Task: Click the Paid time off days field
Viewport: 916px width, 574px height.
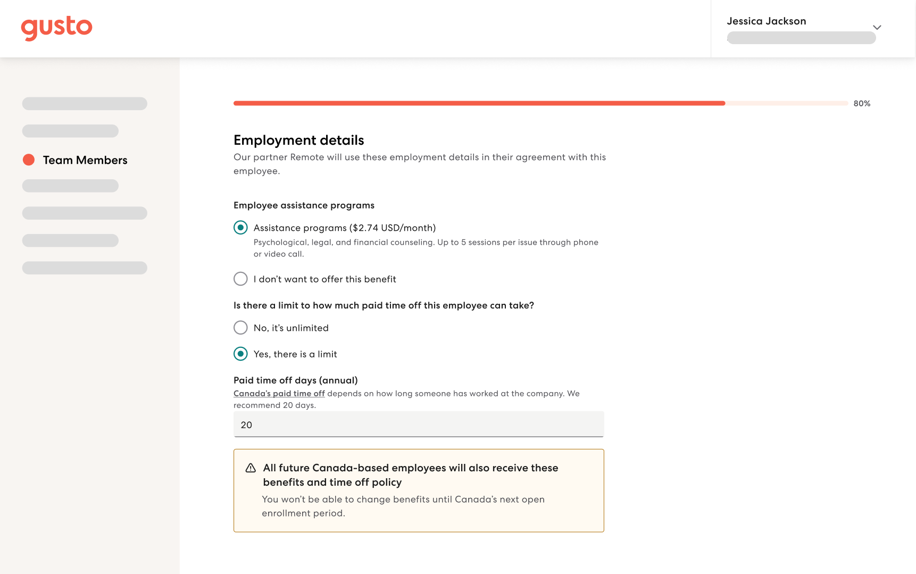Action: tap(419, 425)
